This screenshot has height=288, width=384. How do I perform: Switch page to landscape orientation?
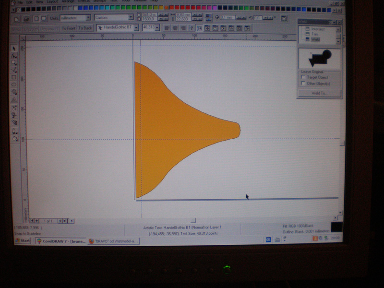[44, 18]
